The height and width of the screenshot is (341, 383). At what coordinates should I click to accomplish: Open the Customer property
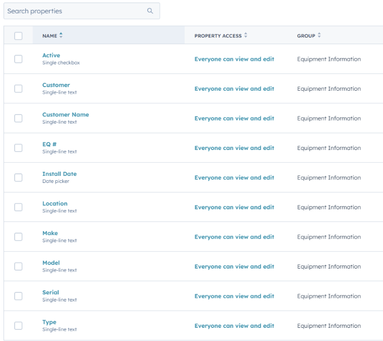click(x=56, y=85)
